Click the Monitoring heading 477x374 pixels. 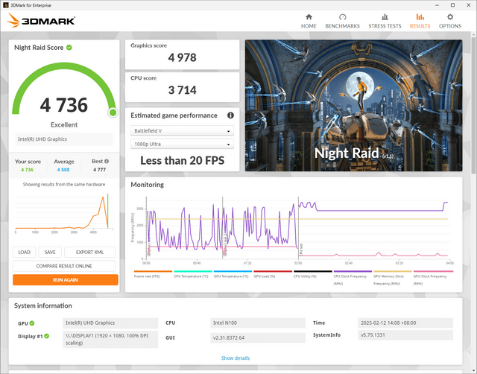click(148, 185)
